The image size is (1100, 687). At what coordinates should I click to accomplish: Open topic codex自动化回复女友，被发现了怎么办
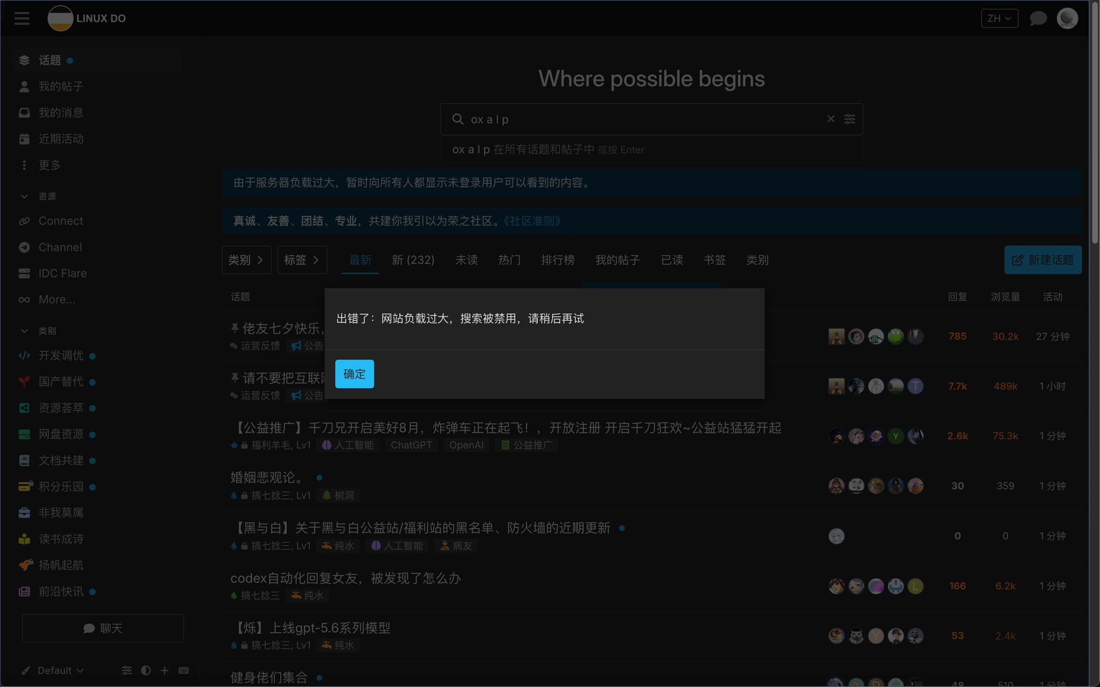coord(345,578)
